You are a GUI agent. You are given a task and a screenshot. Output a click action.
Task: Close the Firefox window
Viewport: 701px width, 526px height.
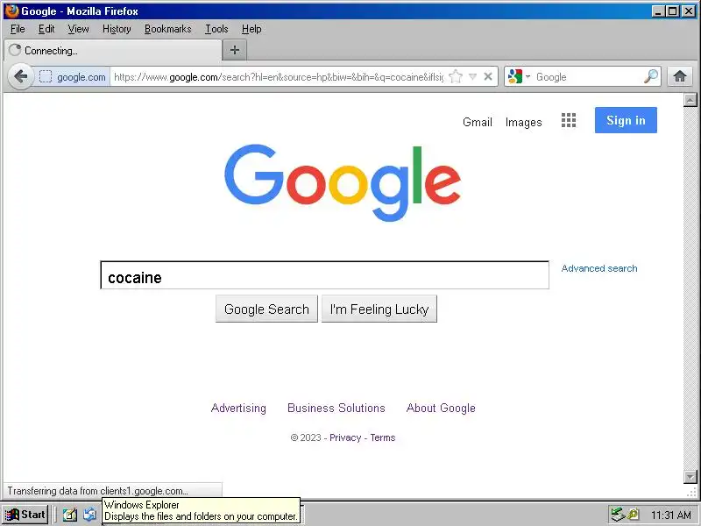pyautogui.click(x=689, y=11)
